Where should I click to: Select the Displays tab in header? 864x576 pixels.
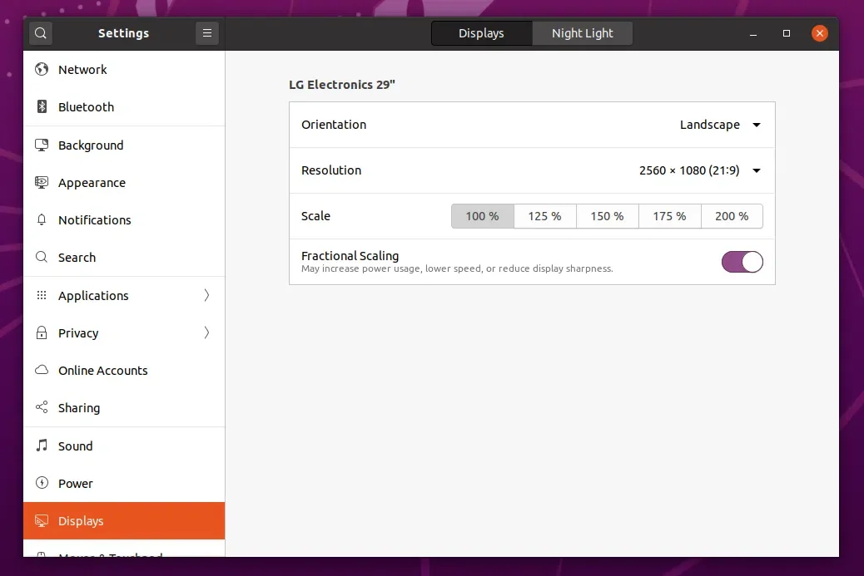[482, 33]
